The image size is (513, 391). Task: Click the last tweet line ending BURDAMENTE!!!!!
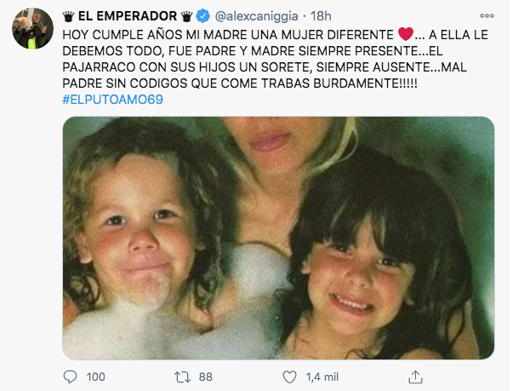pos(240,83)
